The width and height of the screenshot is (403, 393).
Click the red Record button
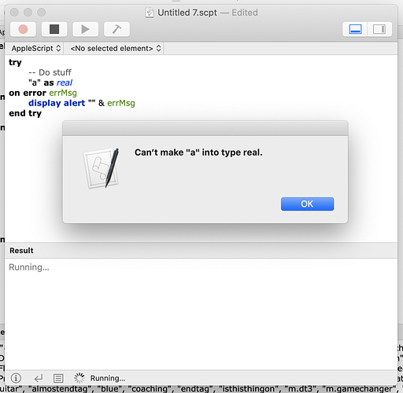[23, 29]
